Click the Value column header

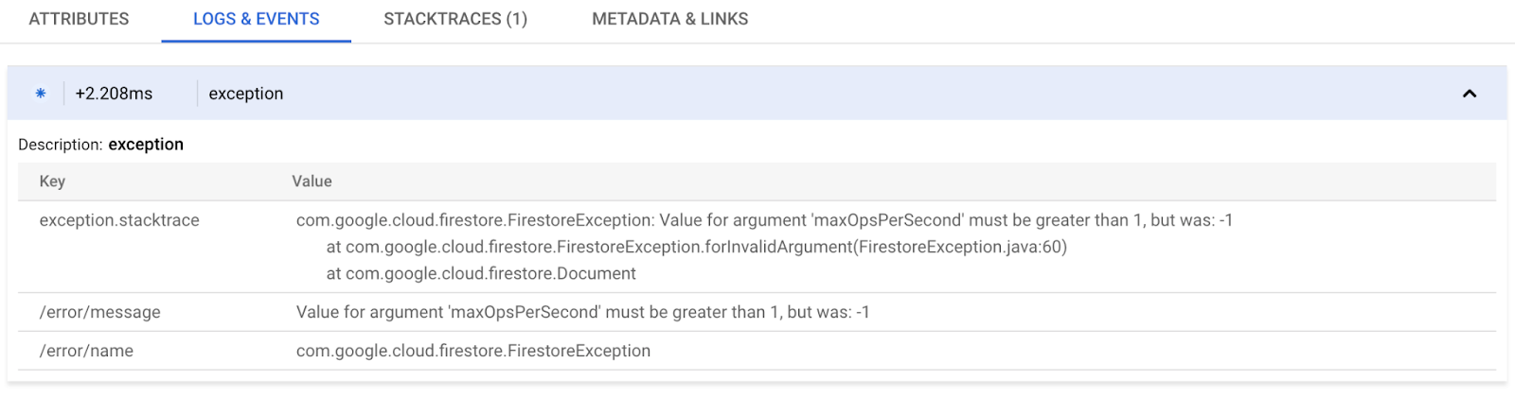pyautogui.click(x=312, y=181)
